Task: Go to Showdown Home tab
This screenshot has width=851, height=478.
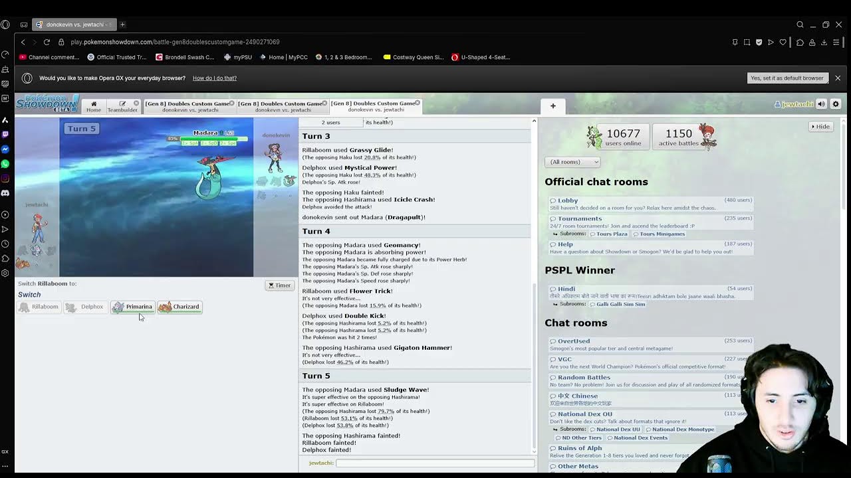Action: click(94, 106)
